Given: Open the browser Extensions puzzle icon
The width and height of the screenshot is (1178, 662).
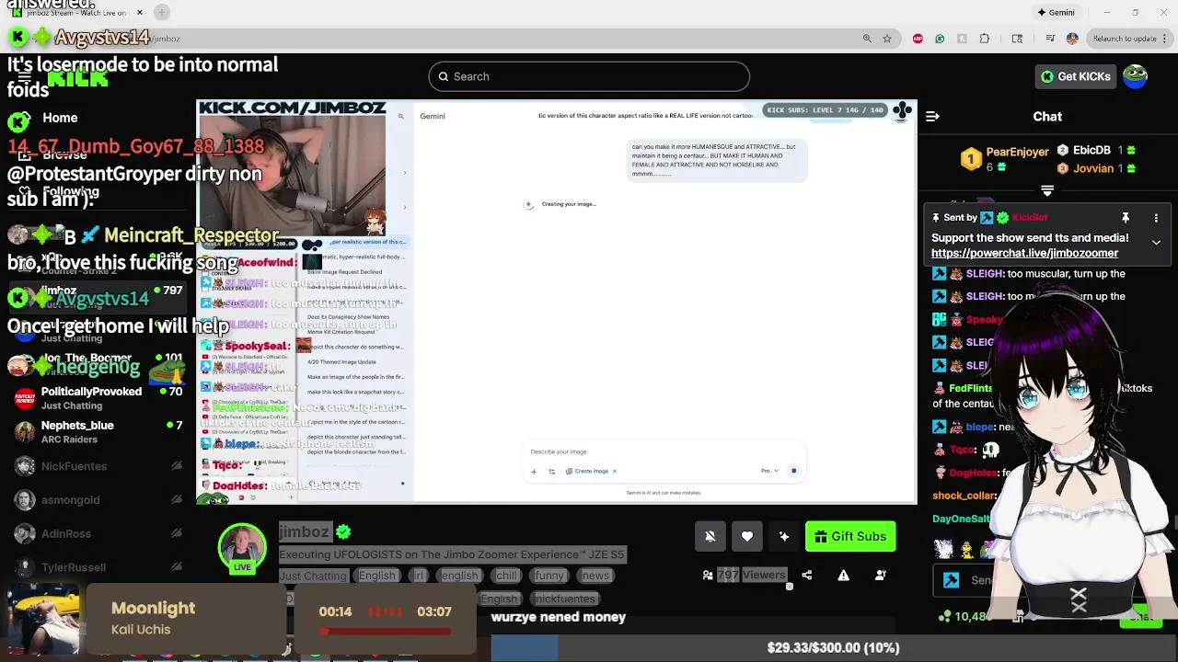Looking at the screenshot, I should click(x=985, y=39).
